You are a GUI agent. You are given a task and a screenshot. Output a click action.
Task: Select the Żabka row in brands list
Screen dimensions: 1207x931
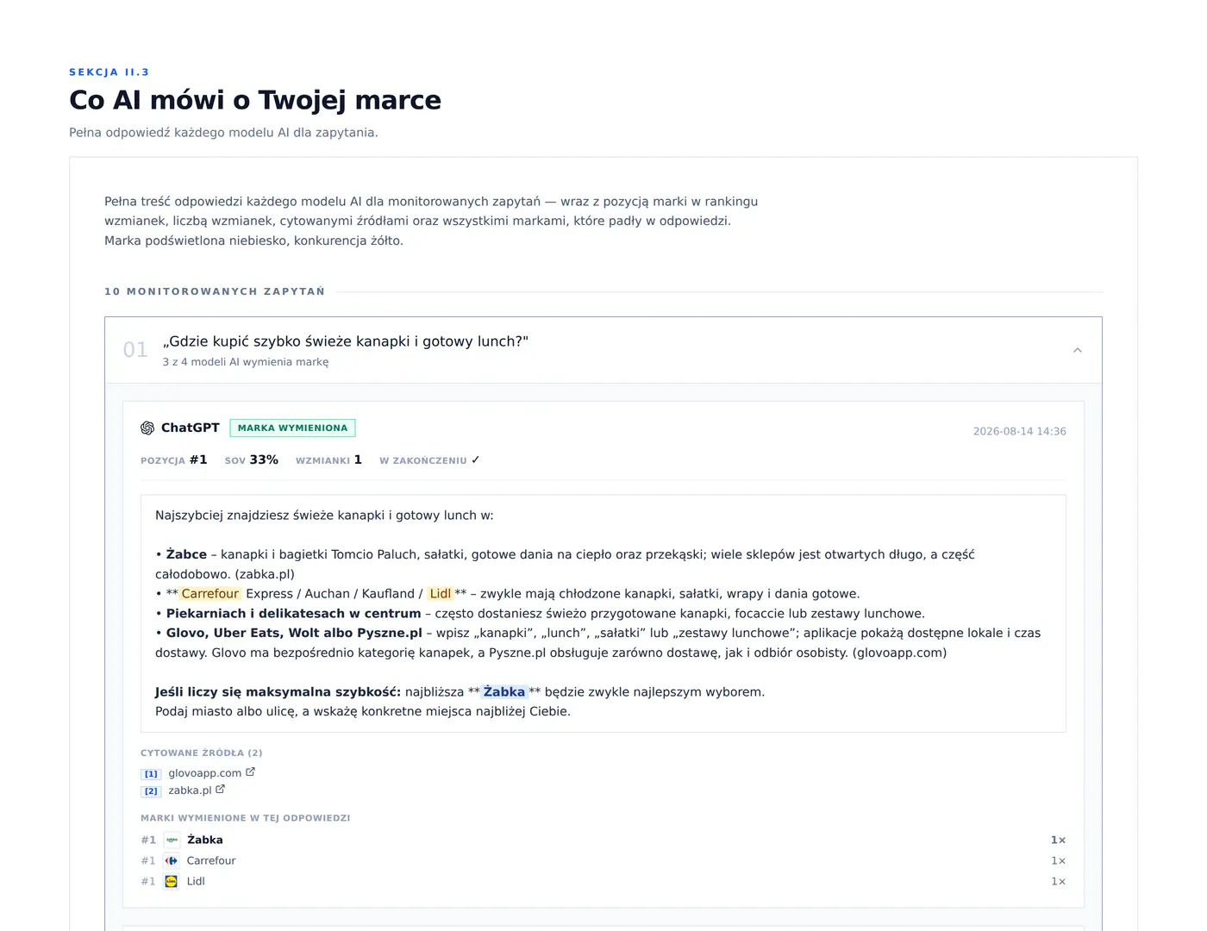[x=603, y=840]
